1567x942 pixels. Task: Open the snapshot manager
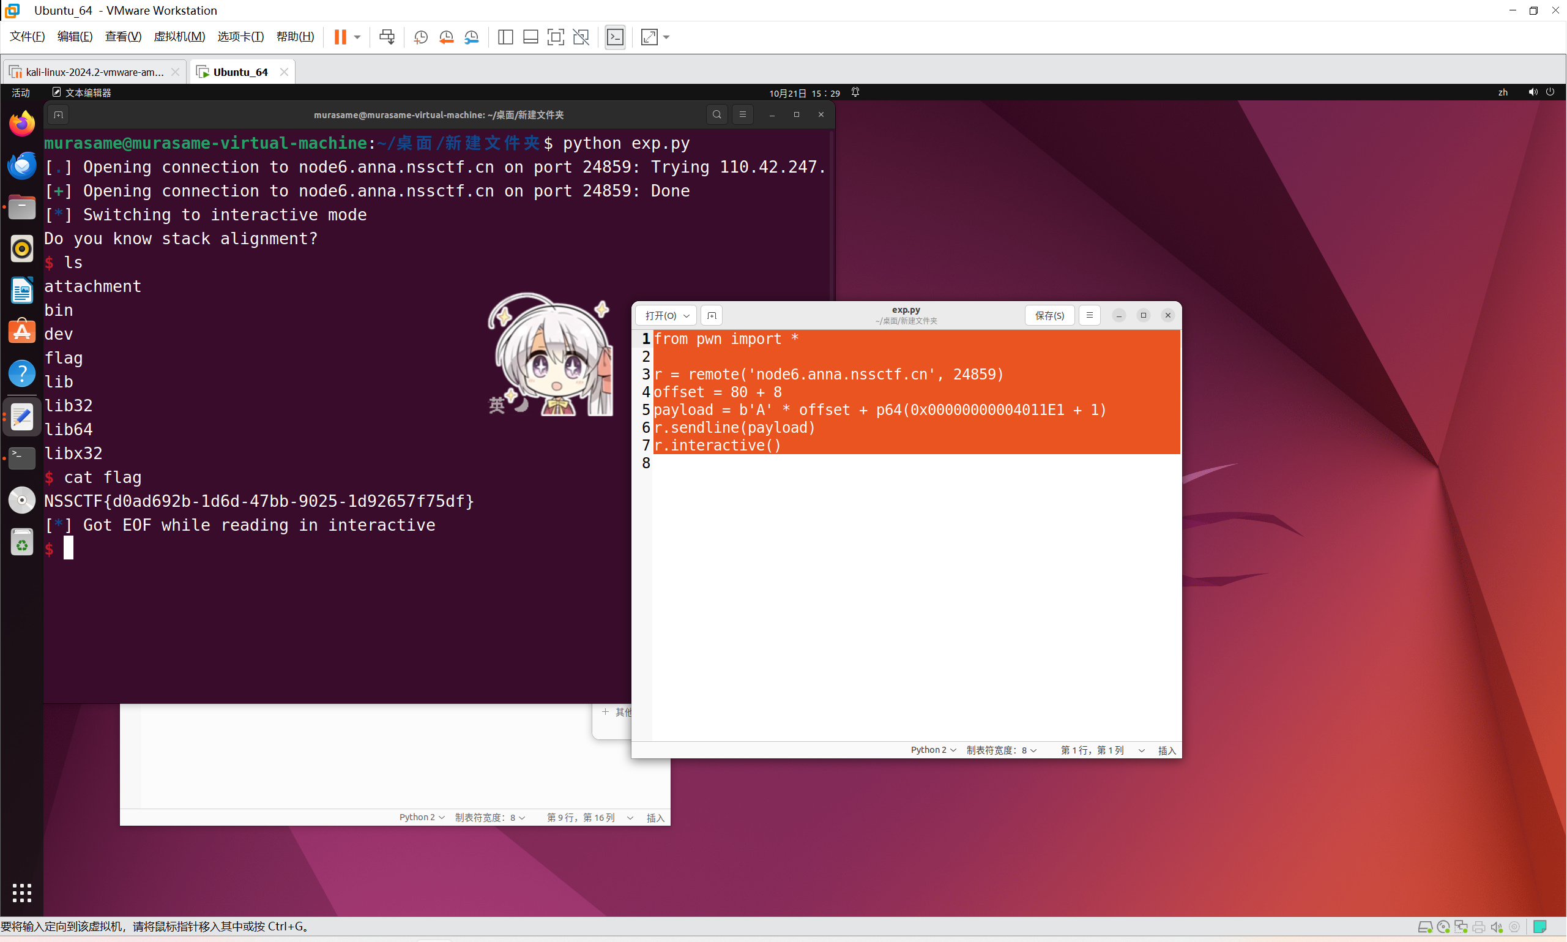pyautogui.click(x=471, y=37)
